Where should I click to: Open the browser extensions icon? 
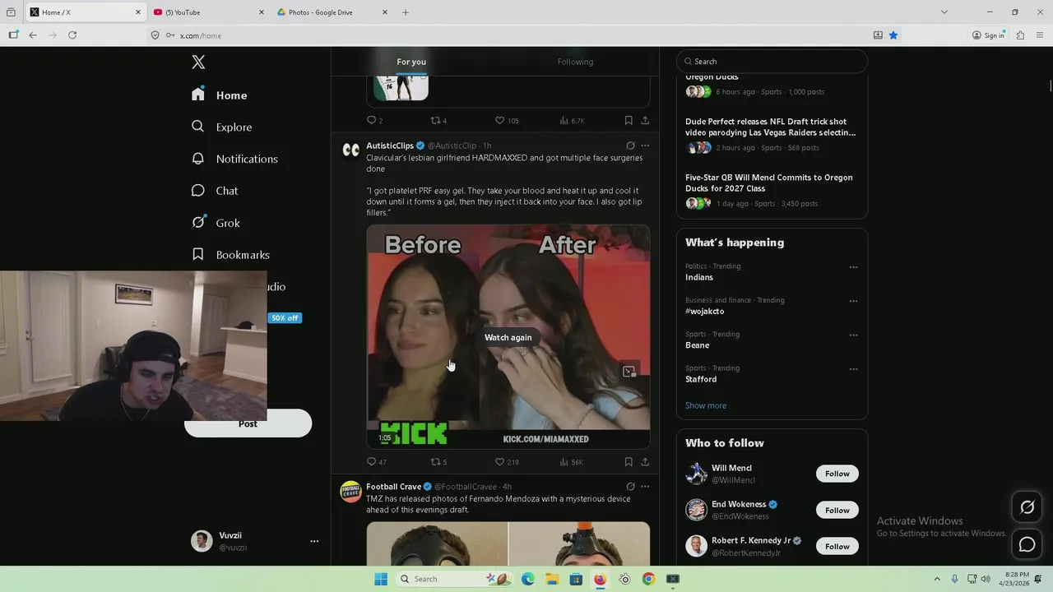tap(1020, 35)
